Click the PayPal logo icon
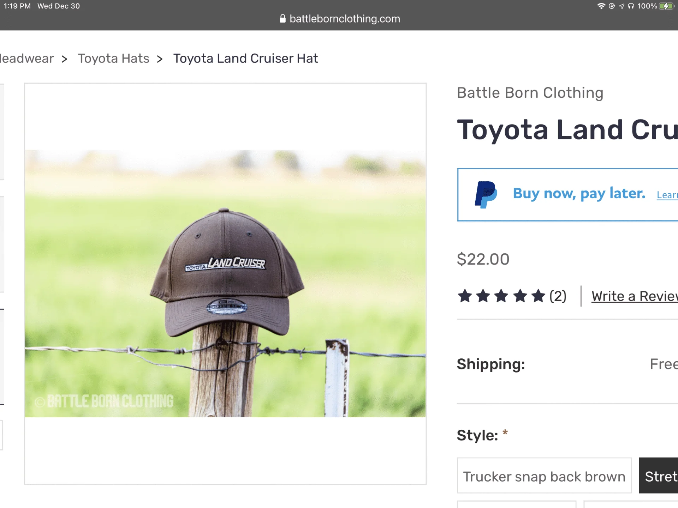Viewport: 678px width, 508px height. [x=486, y=195]
